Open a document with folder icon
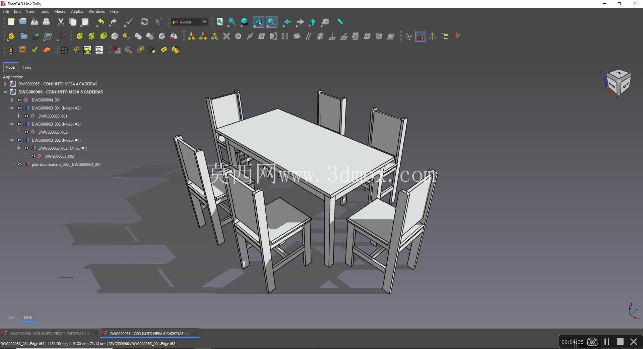This screenshot has width=643, height=349. (23, 22)
